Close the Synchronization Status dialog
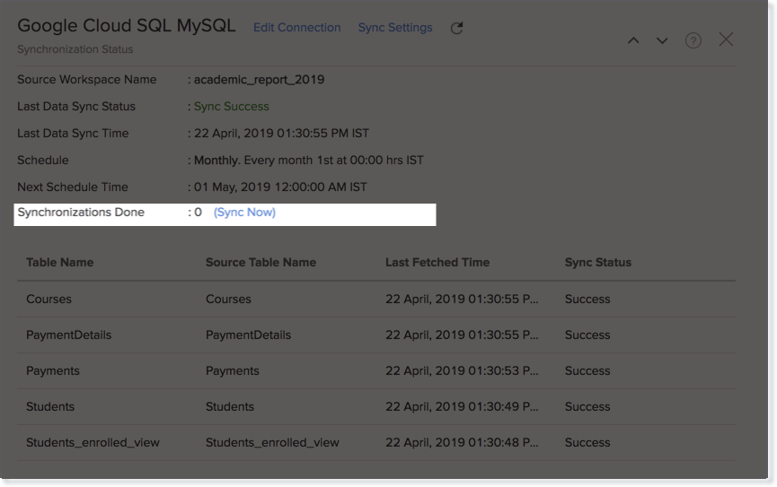The image size is (777, 487). pos(726,39)
